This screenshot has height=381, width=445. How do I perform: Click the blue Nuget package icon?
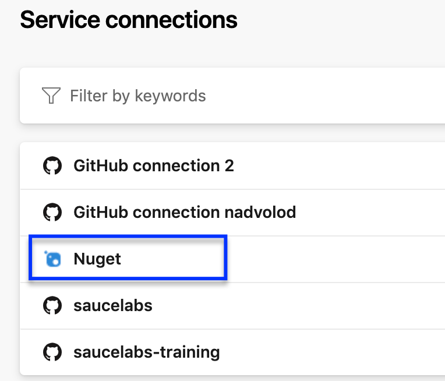52,259
